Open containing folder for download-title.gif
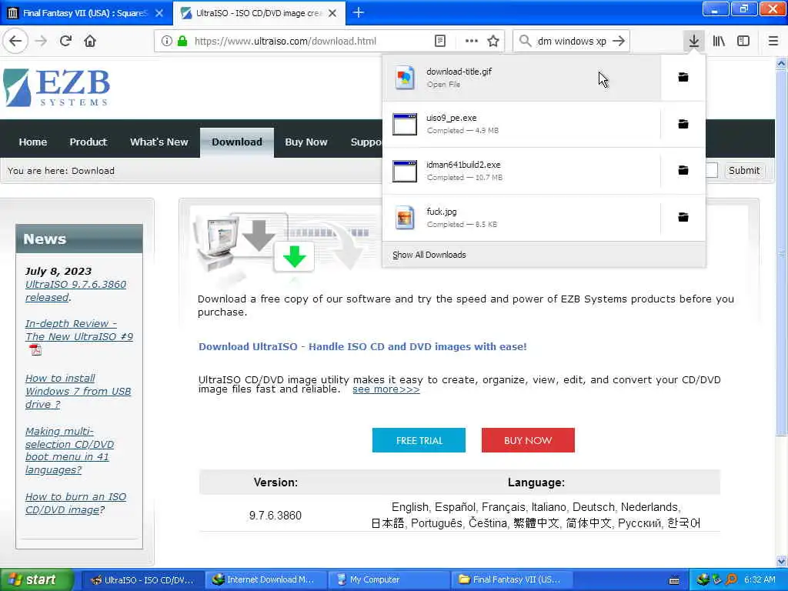Viewport: 788px width, 591px height. point(683,77)
